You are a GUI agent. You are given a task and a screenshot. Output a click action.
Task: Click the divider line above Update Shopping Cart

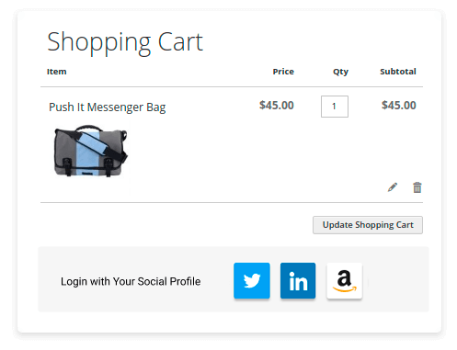[232, 202]
